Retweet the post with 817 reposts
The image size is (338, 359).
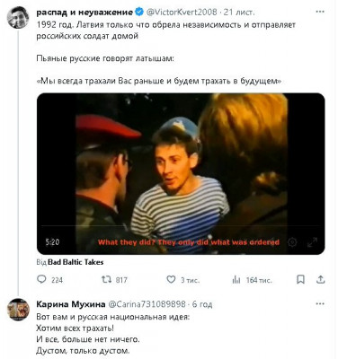(106, 279)
